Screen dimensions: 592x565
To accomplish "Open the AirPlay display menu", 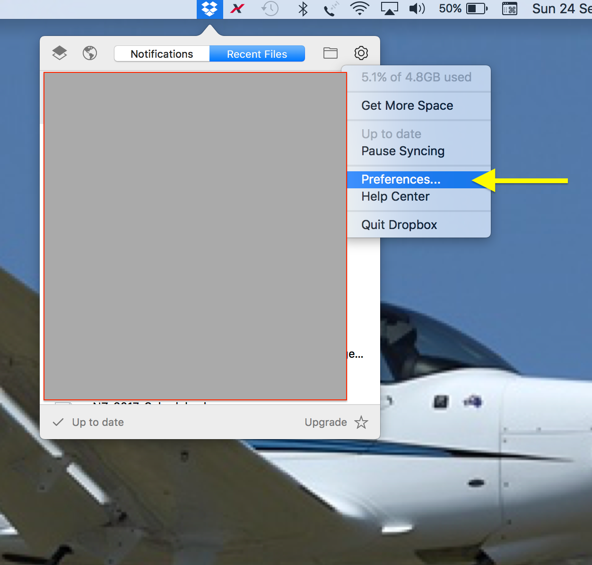I will click(389, 9).
